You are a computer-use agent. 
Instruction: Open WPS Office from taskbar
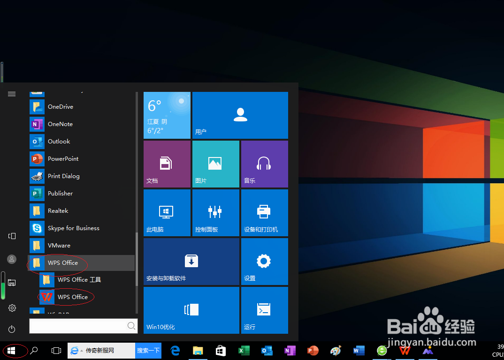tap(405, 351)
